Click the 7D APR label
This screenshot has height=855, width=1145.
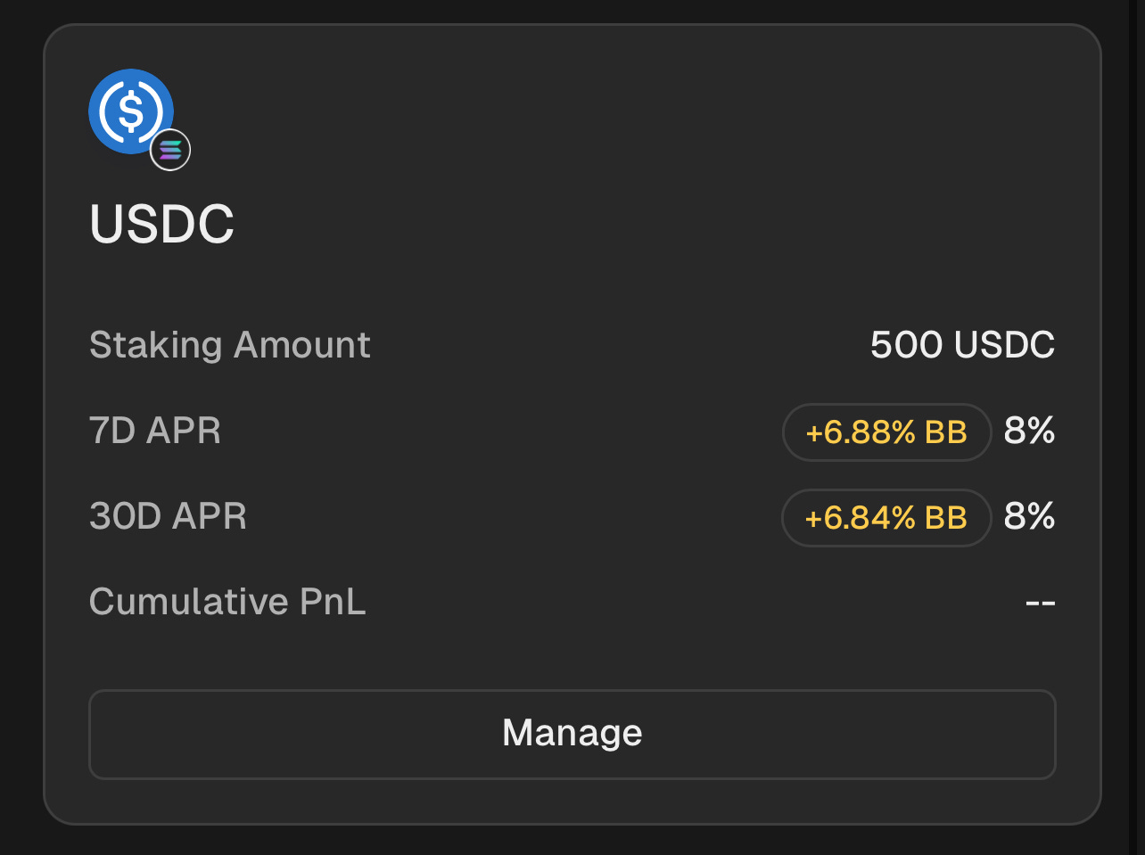click(x=155, y=432)
